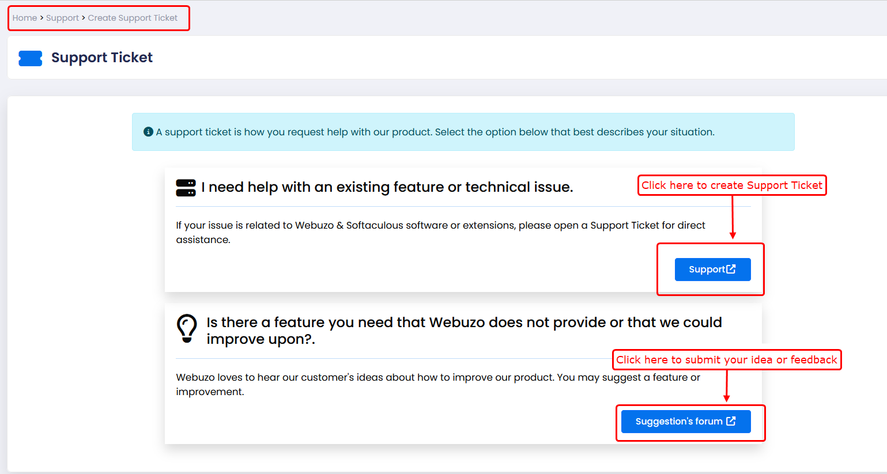Go to Home in the breadcrumb
This screenshot has width=887, height=474.
coord(25,18)
